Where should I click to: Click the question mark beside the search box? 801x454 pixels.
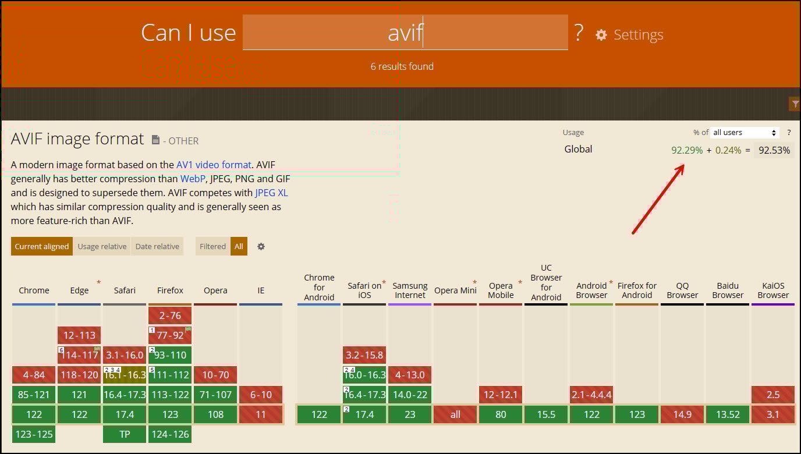pyautogui.click(x=578, y=34)
